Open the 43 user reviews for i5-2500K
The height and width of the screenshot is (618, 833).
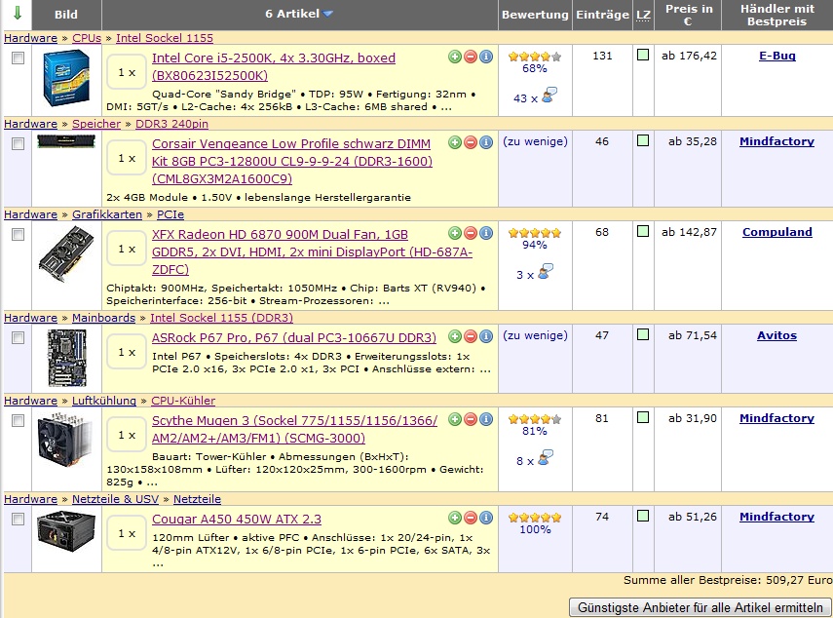pos(535,97)
